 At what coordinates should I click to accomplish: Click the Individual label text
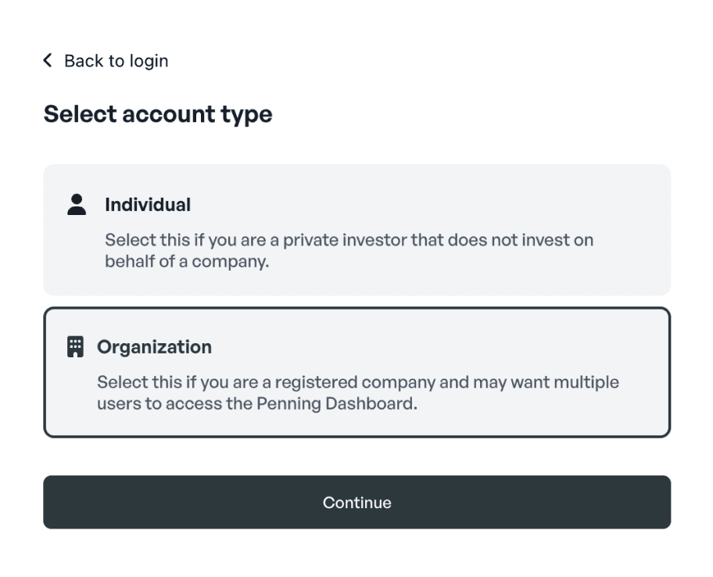pos(148,204)
